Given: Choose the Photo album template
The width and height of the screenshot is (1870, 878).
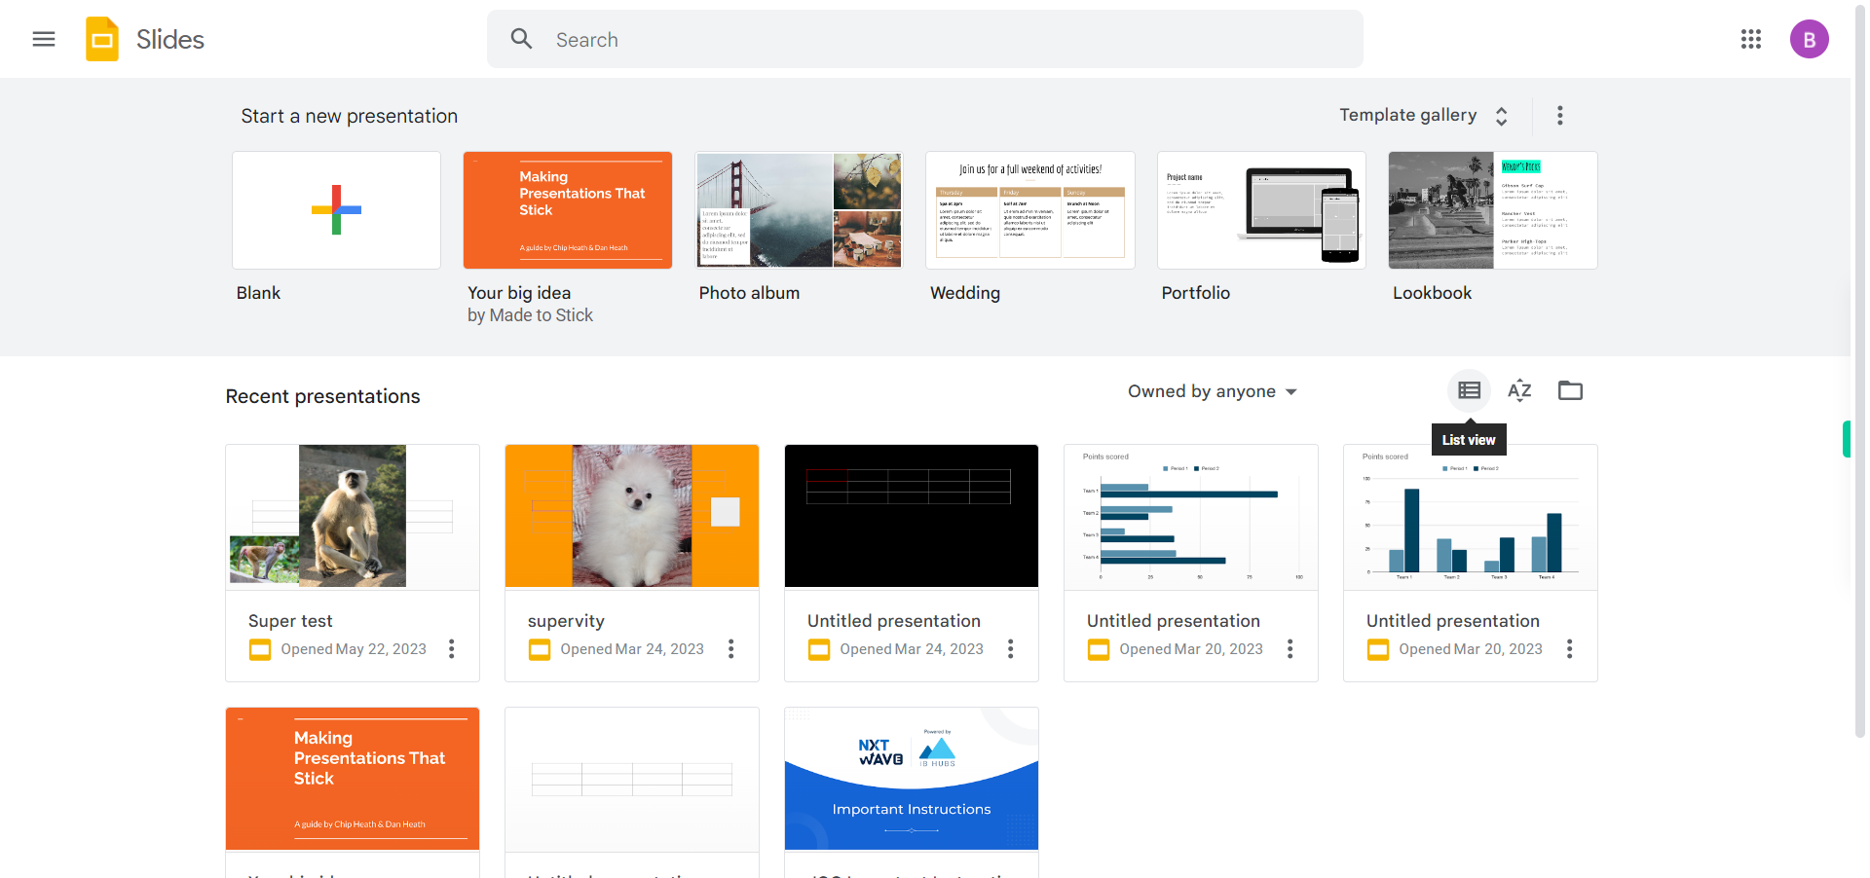Looking at the screenshot, I should pyautogui.click(x=800, y=210).
